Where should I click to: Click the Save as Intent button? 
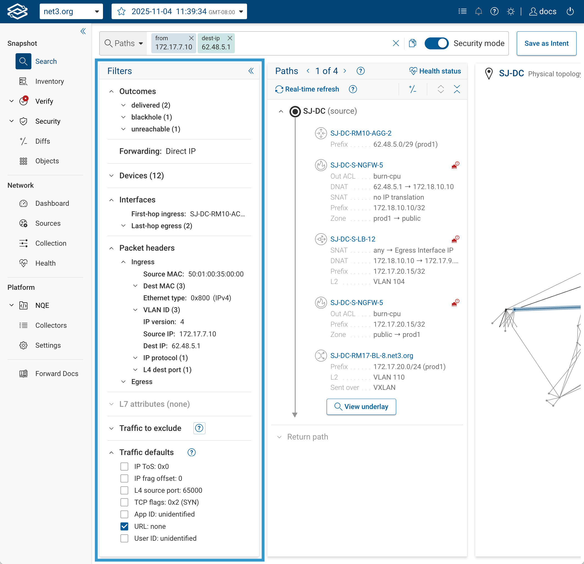546,44
